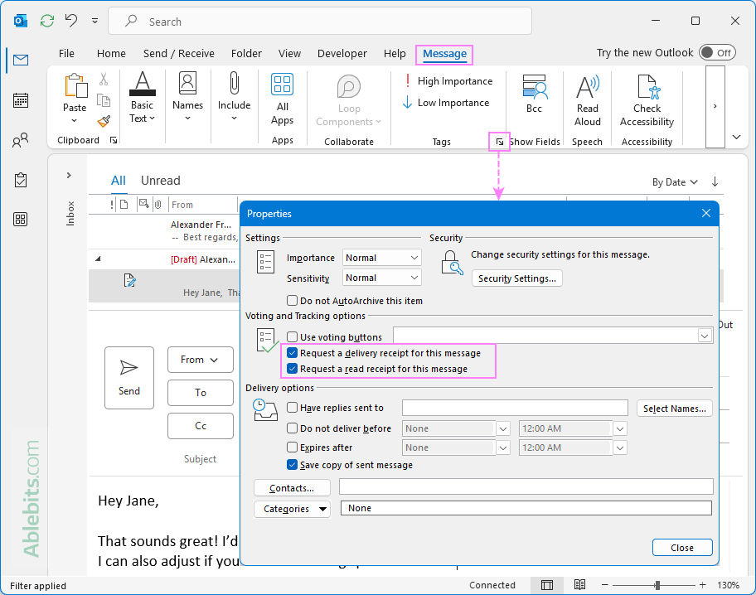Select the People icon in the sidebar
756x595 pixels.
(20, 139)
